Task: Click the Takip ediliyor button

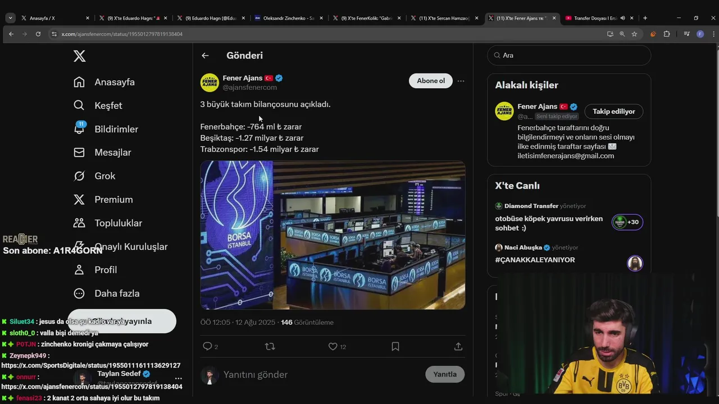Action: (x=614, y=112)
